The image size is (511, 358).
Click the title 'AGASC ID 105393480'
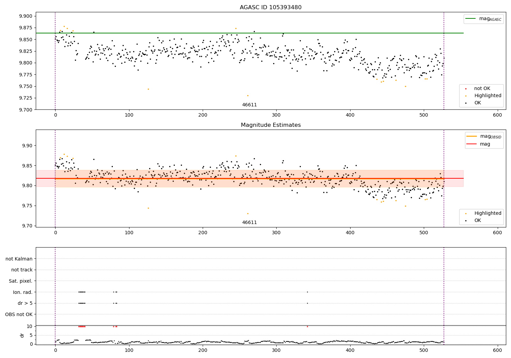pyautogui.click(x=270, y=8)
